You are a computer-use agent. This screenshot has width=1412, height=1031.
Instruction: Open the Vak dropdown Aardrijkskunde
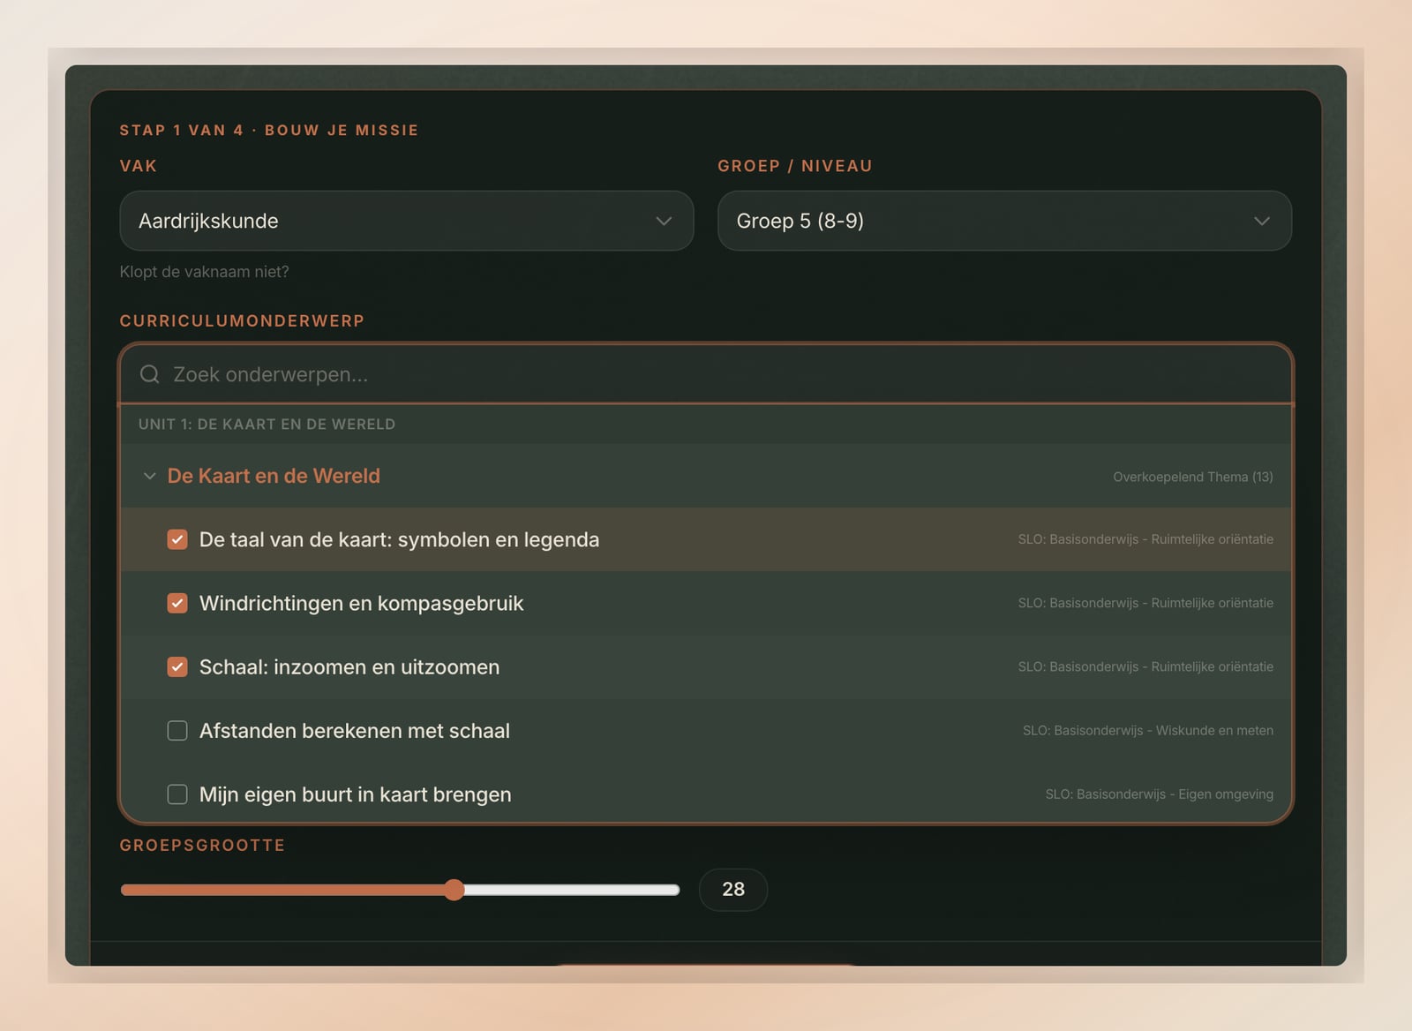click(406, 221)
